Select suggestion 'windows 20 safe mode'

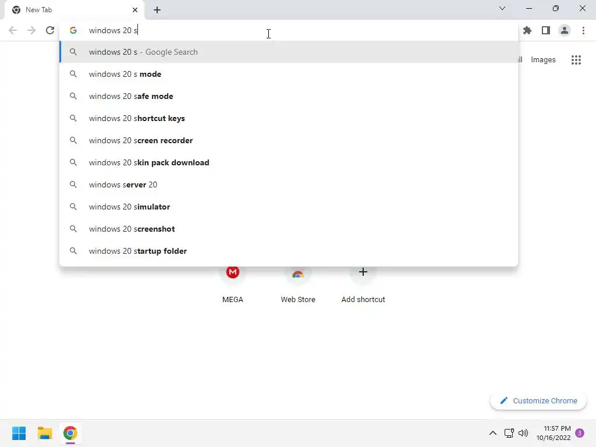(289, 96)
